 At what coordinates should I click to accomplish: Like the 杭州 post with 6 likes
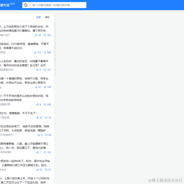tap(39, 70)
